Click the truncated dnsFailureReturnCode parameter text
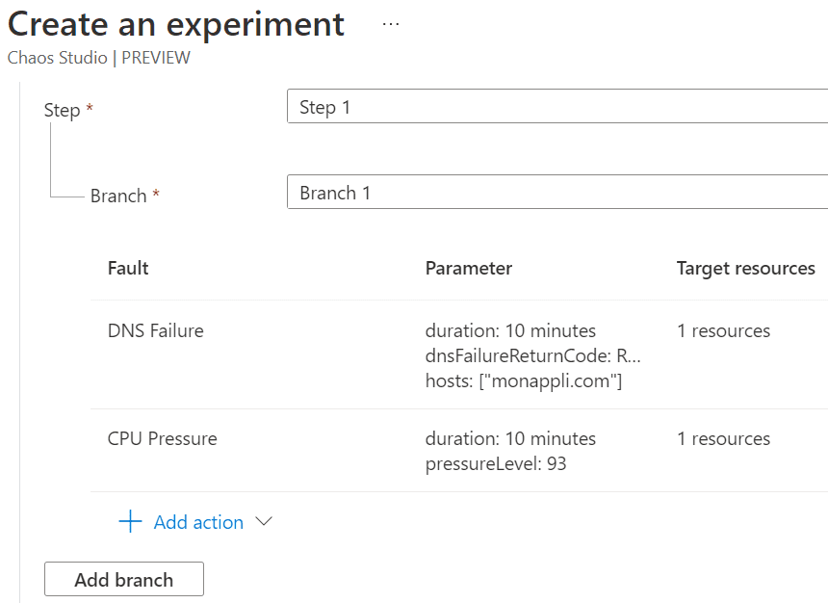This screenshot has width=828, height=603. 533,355
